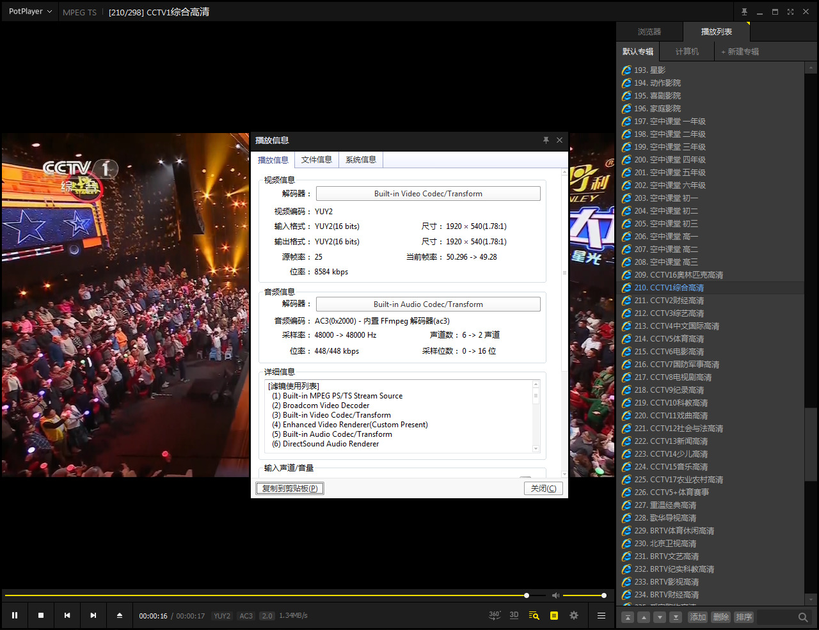The image size is (819, 630).
Task: Click the 添加 button in playlist toolbar
Action: (x=697, y=617)
